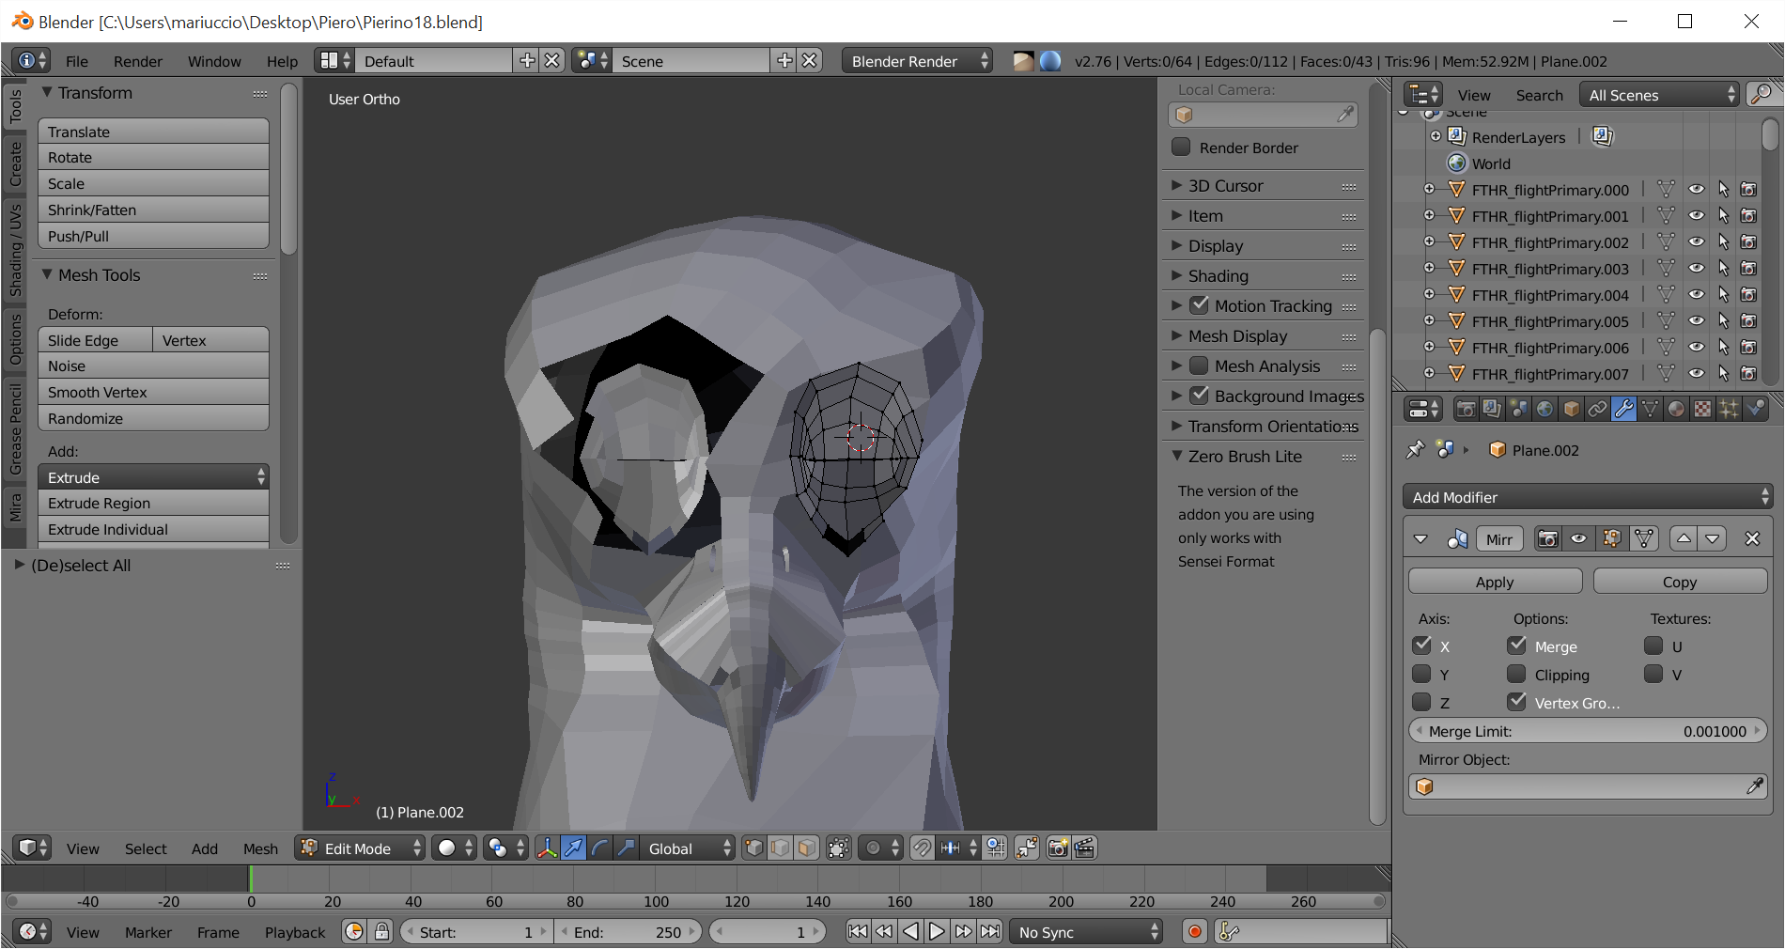Open the Mesh Data tab (triangle icon)
The width and height of the screenshot is (1785, 949).
click(x=1650, y=409)
